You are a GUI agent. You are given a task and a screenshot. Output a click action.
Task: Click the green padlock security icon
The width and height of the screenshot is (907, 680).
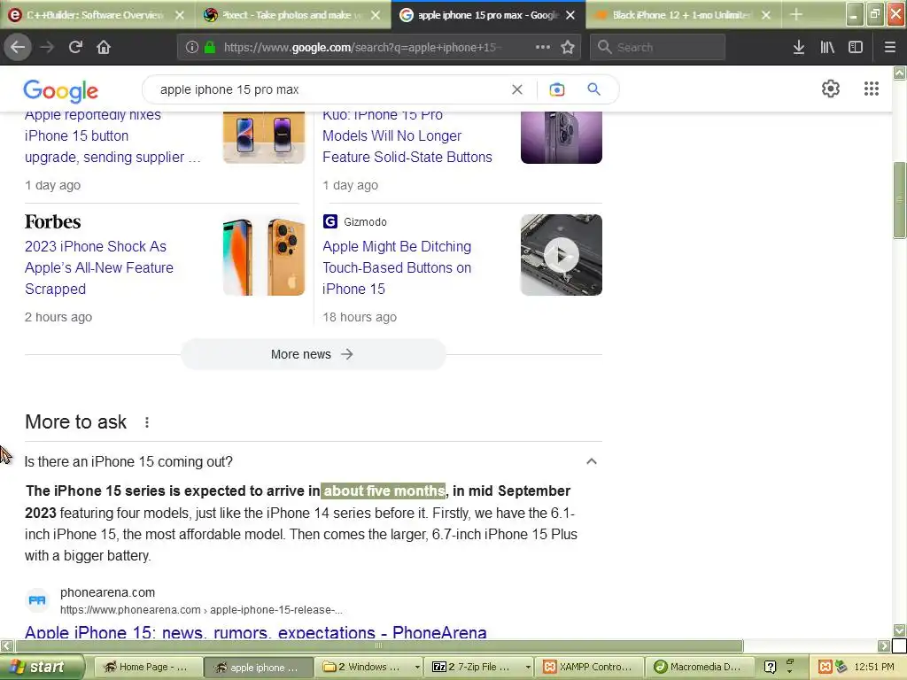[x=210, y=48]
